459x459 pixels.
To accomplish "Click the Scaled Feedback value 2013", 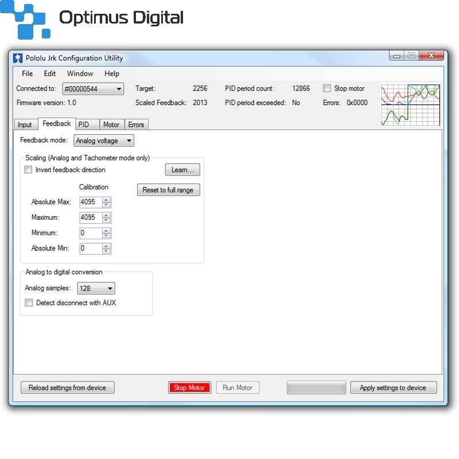I will (x=200, y=103).
